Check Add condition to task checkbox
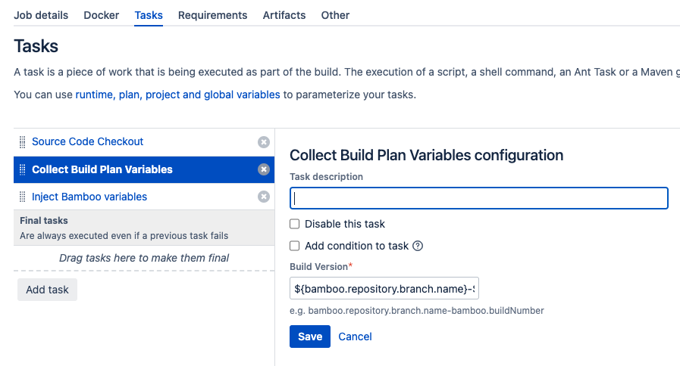Screen dimensions: 680x366 tap(295, 246)
